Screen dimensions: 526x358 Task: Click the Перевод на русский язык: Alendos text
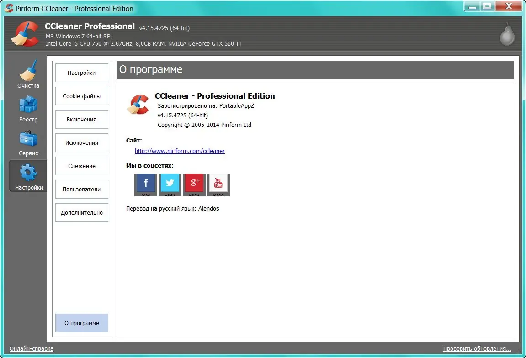click(x=172, y=209)
